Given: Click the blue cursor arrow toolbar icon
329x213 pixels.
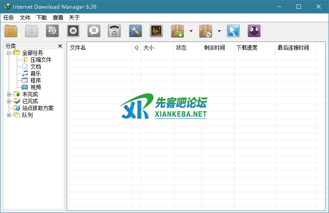Looking at the screenshot, I should [233, 31].
